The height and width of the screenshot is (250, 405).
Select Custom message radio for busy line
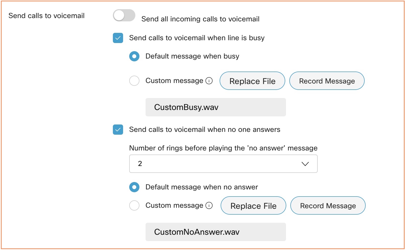point(134,81)
